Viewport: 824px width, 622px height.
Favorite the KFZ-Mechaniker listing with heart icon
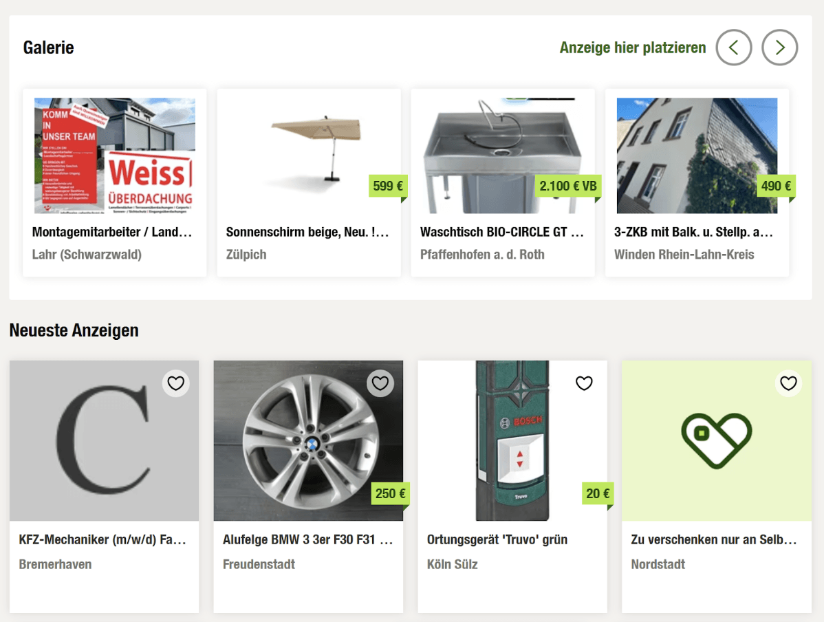pyautogui.click(x=175, y=383)
